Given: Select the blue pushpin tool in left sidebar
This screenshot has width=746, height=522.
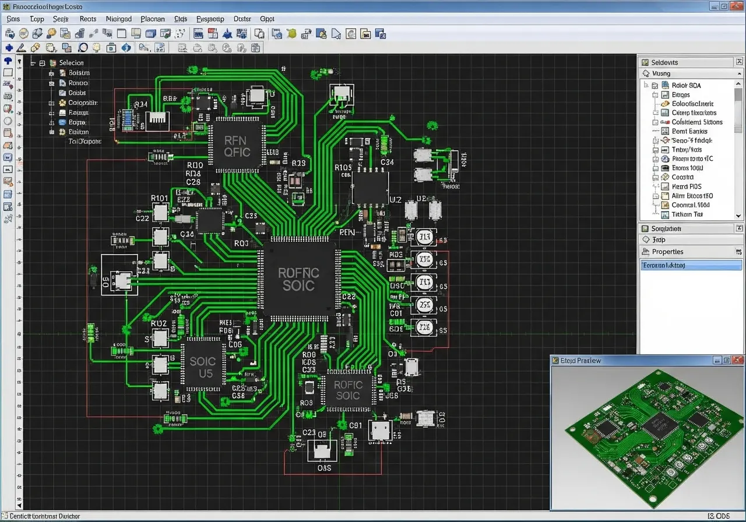Looking at the screenshot, I should [x=8, y=61].
